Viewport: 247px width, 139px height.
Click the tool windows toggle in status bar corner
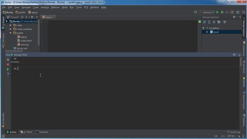pos(3,136)
